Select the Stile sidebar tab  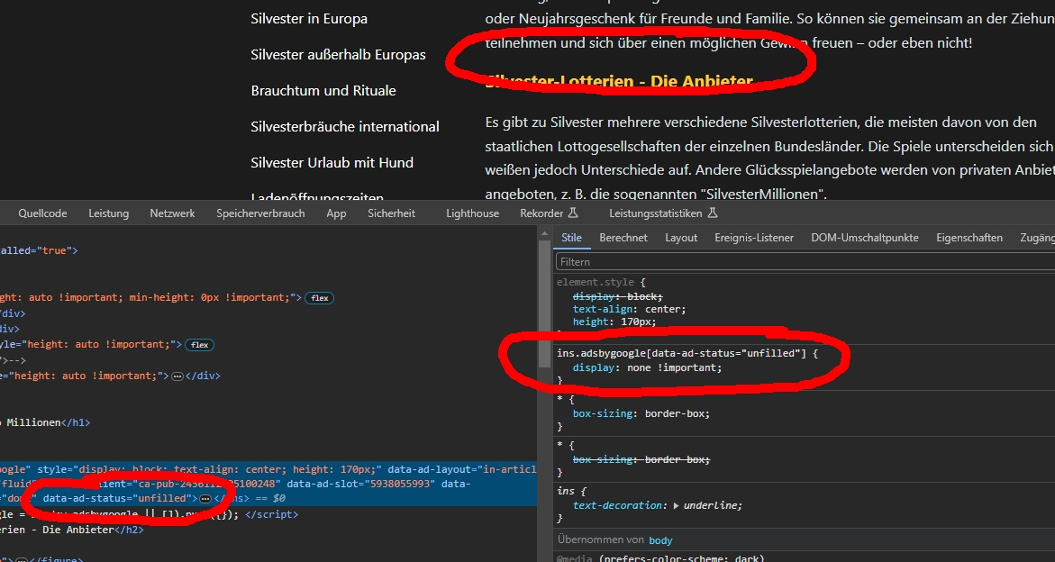point(571,237)
